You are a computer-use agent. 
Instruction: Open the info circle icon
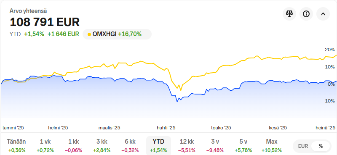tap(306, 14)
